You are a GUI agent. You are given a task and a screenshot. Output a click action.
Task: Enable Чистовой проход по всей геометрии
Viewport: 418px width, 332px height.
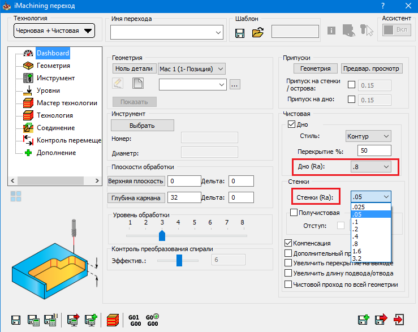pos(288,284)
